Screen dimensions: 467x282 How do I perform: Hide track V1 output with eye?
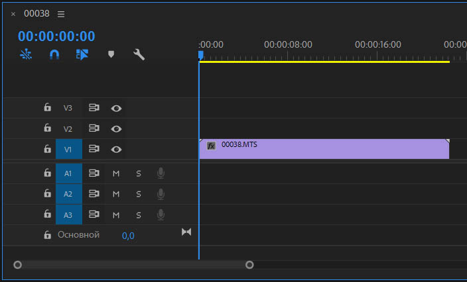pos(116,150)
